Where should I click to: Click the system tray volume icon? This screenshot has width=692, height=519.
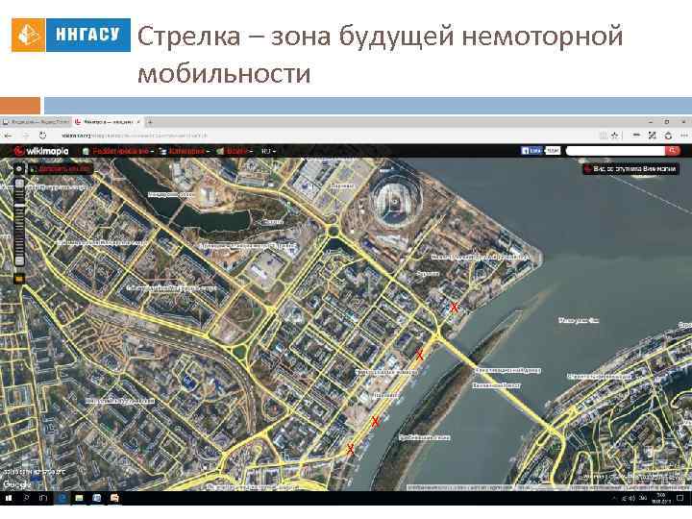coord(632,498)
